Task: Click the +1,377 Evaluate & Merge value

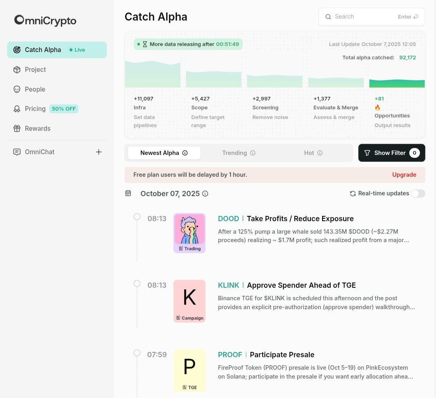Action: pos(322,98)
